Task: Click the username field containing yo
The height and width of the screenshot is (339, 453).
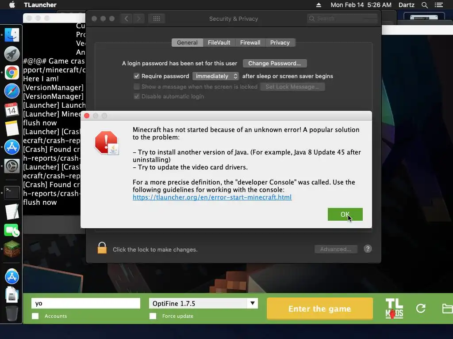Action: (x=86, y=303)
